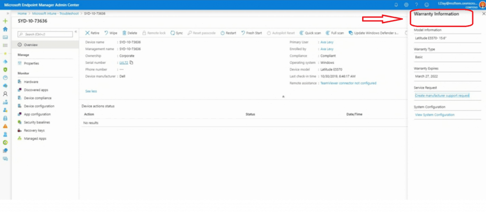Screen dimensions: 486x213
Task: Open notifications bell in top bar
Action: (396, 5)
